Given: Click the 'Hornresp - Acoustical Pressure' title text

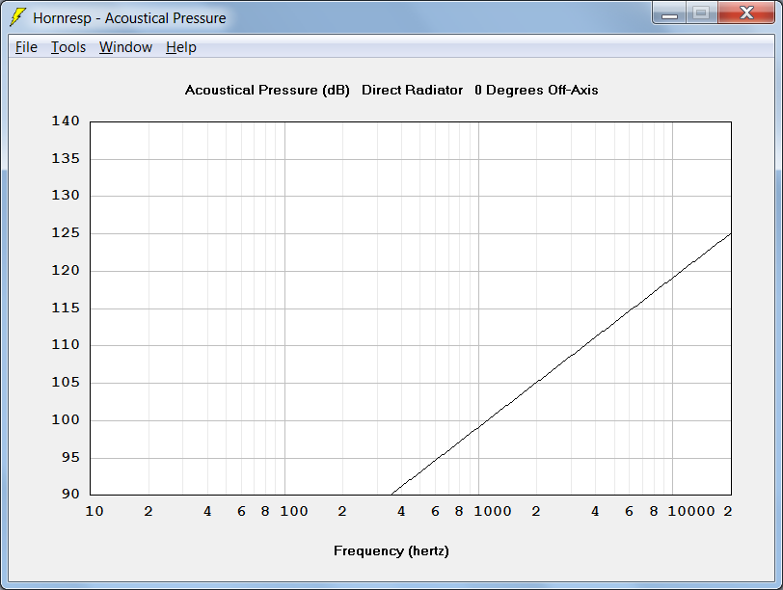Looking at the screenshot, I should coord(129,18).
